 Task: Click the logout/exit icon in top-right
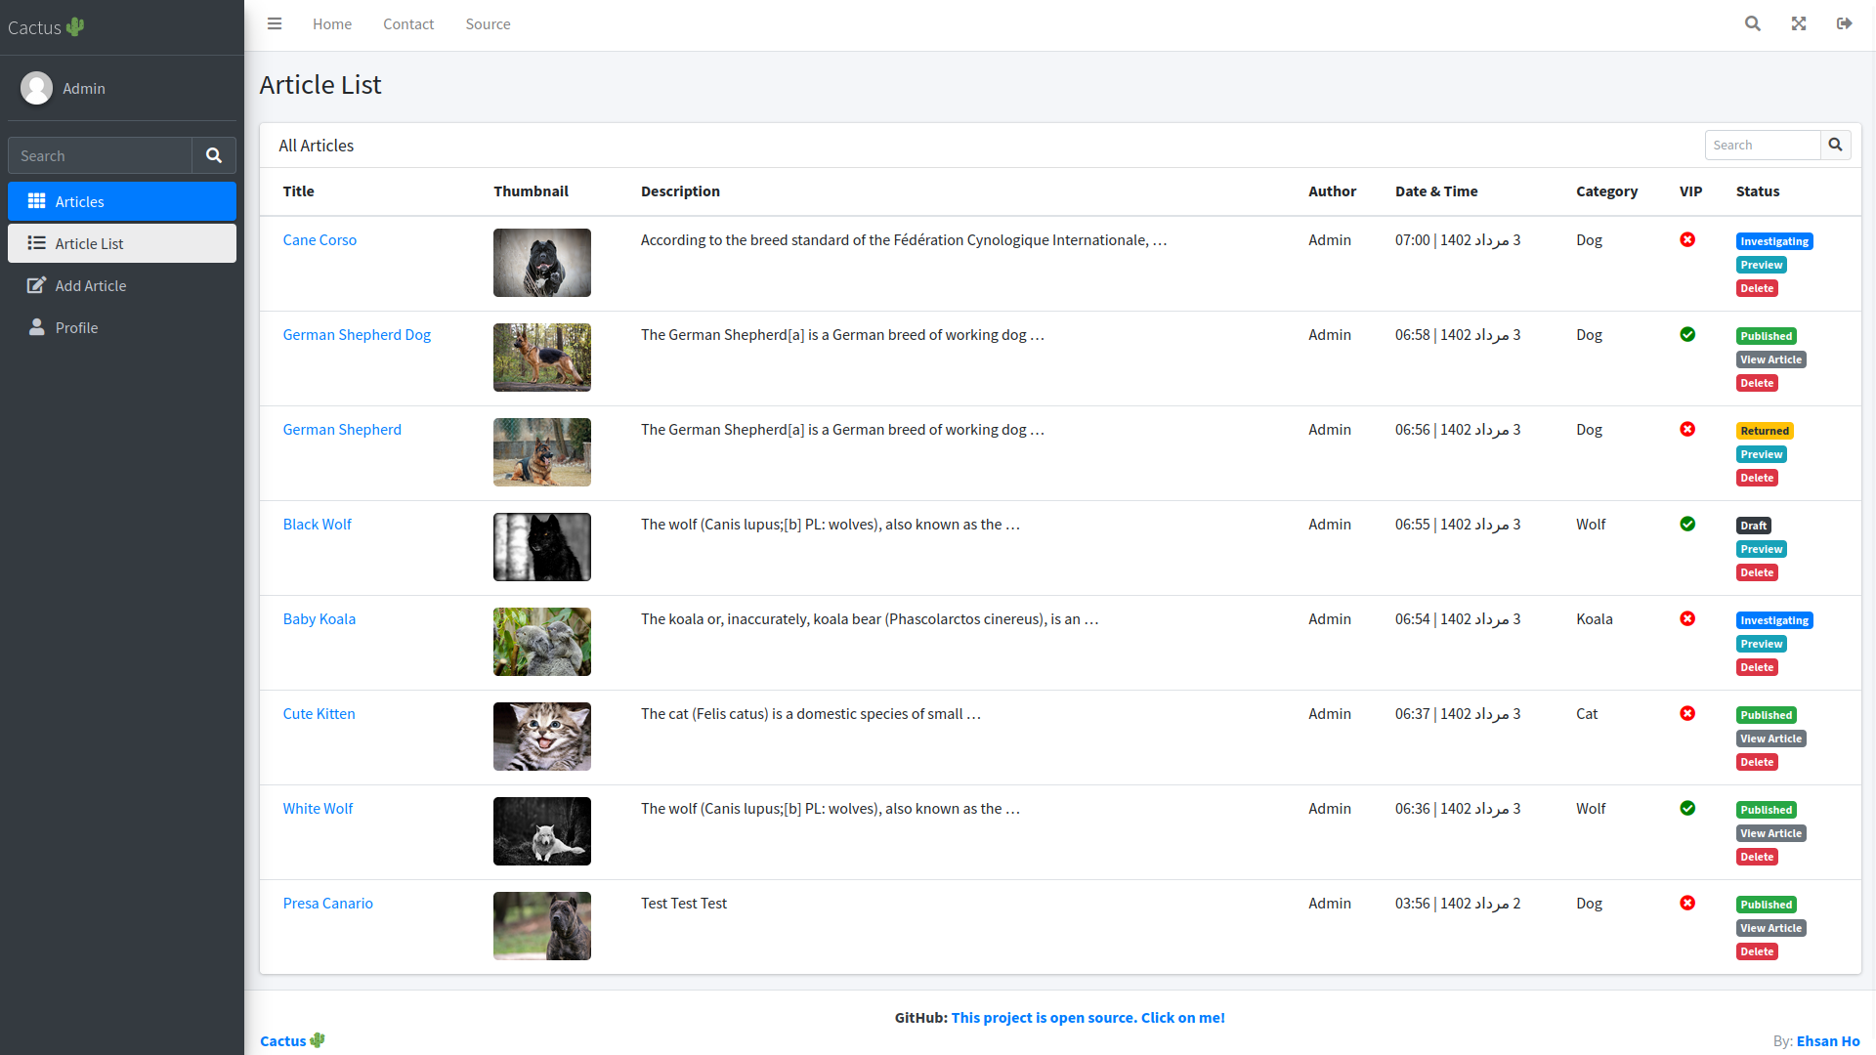[1844, 23]
